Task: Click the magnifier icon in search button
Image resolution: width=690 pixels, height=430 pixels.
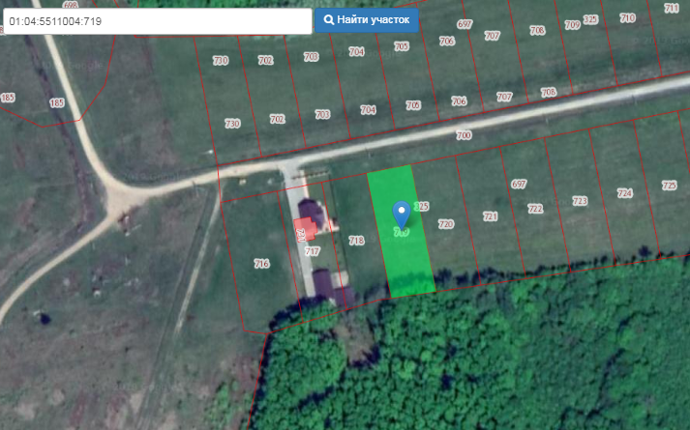Action: pyautogui.click(x=329, y=19)
